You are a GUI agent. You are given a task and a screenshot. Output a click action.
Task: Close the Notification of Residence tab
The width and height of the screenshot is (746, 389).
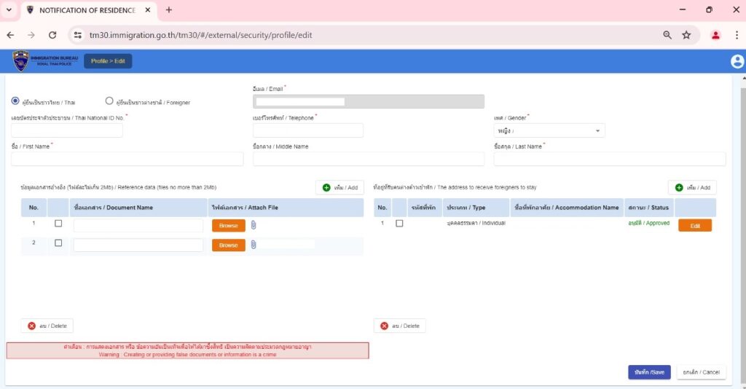148,10
